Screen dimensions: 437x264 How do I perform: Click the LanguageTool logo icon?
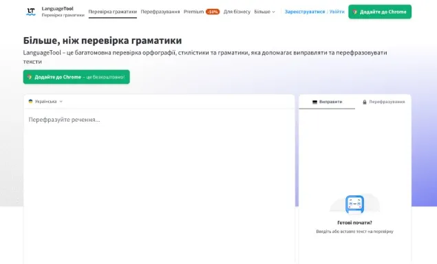point(31,12)
